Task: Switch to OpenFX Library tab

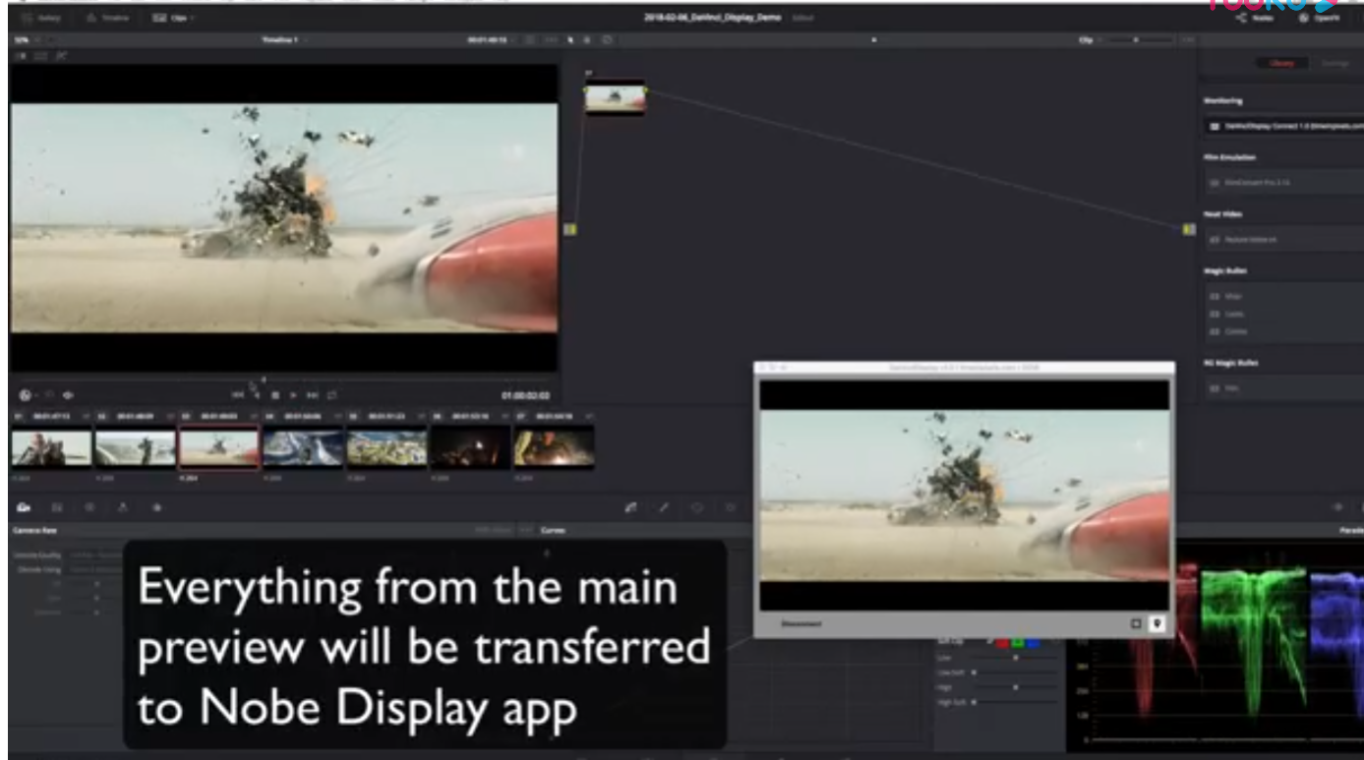Action: coord(1282,63)
